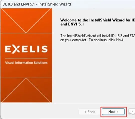Click the EXELIS logo on the orange banner
This screenshot has height=119, width=135.
tap(26, 49)
